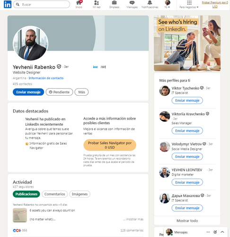Click Sales Navigator orange icon
Image resolution: width=230 pixels, height=237 pixels.
click(x=27, y=144)
